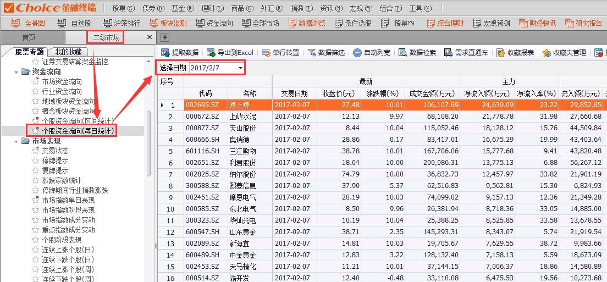Toggle favorite star for 市场资金流向
This screenshot has width=607, height=282.
(36, 81)
